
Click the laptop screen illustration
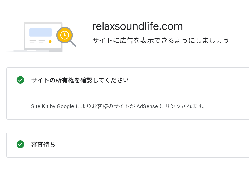click(x=43, y=36)
